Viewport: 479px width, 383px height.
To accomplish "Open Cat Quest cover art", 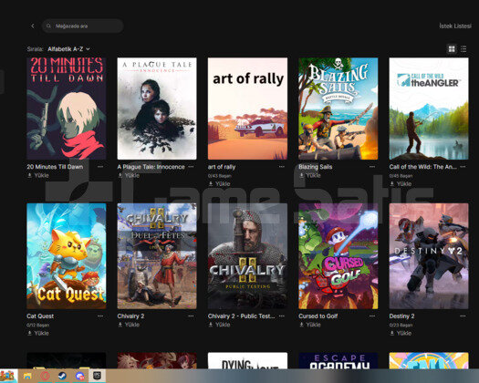I will 67,256.
